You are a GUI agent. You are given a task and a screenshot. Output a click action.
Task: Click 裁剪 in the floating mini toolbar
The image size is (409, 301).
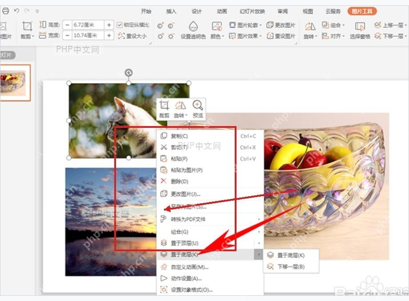pos(164,109)
